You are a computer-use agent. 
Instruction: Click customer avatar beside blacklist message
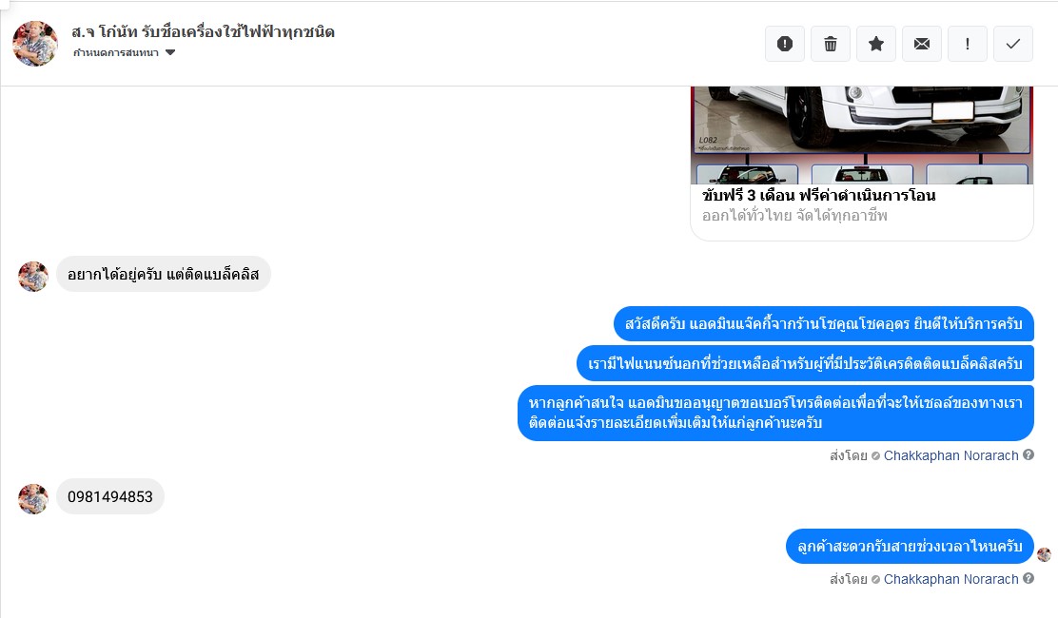(33, 277)
